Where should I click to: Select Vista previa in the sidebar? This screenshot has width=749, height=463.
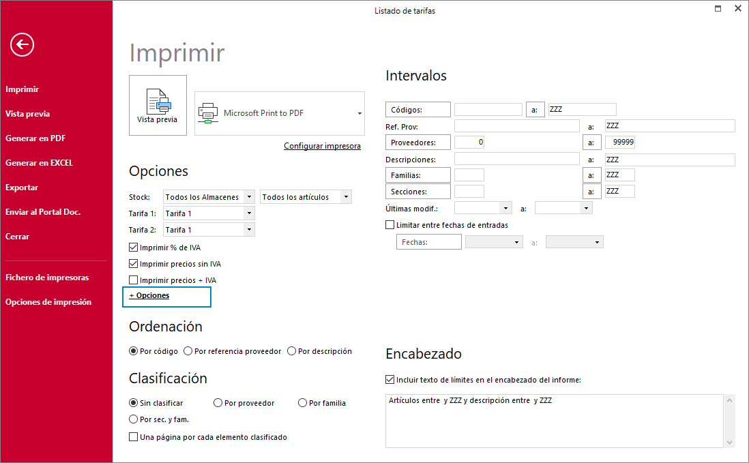coord(28,114)
